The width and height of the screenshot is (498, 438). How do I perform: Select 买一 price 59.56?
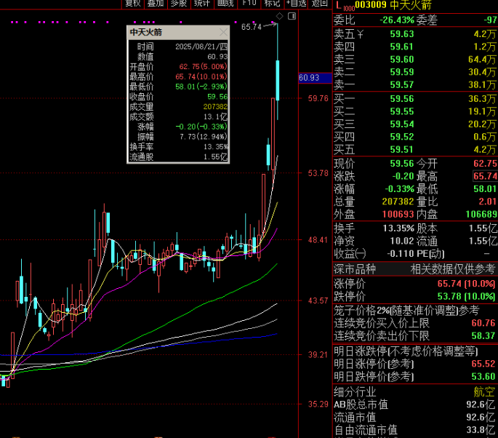(x=402, y=99)
